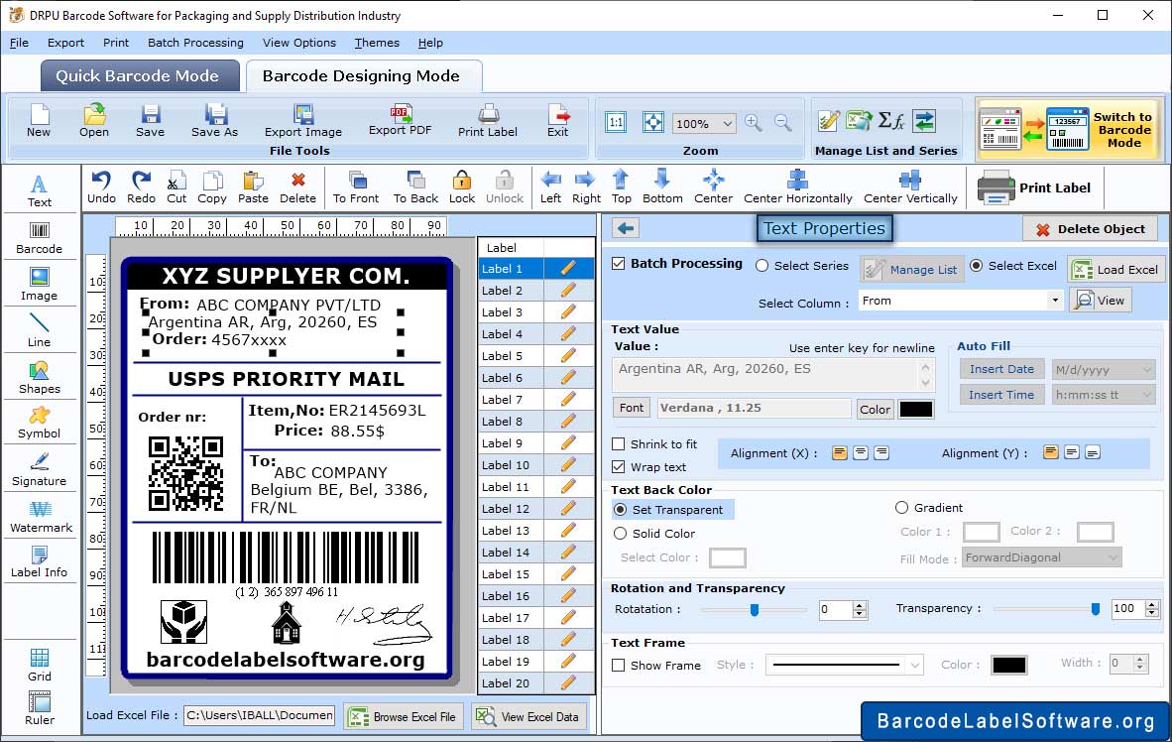1172x742 pixels.
Task: Click the black text Color swatch
Action: click(x=915, y=409)
